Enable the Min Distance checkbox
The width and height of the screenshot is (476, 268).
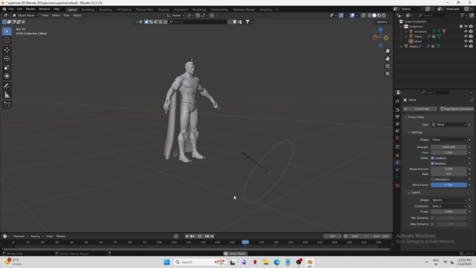click(x=433, y=218)
